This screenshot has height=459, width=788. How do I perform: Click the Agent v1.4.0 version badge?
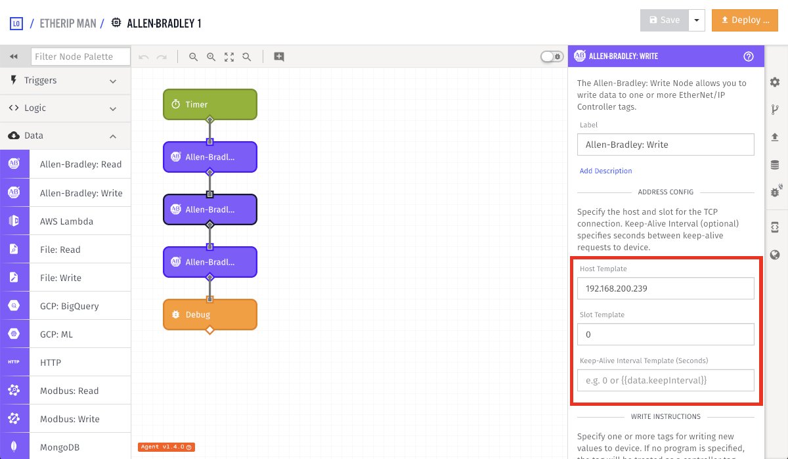[x=166, y=447]
